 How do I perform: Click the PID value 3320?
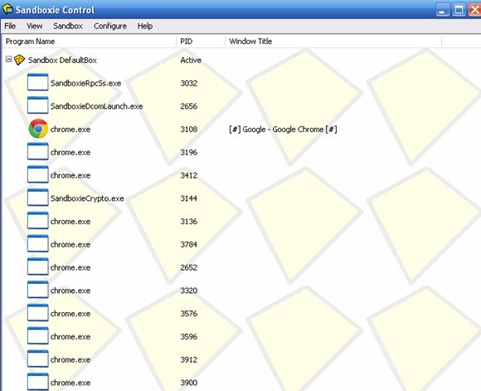(188, 291)
